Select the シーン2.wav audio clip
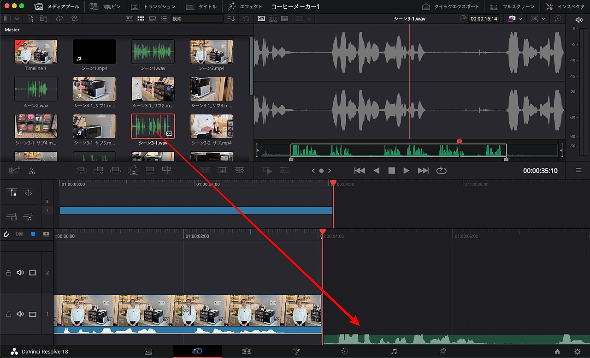This screenshot has width=590, height=358. pyautogui.click(x=36, y=89)
